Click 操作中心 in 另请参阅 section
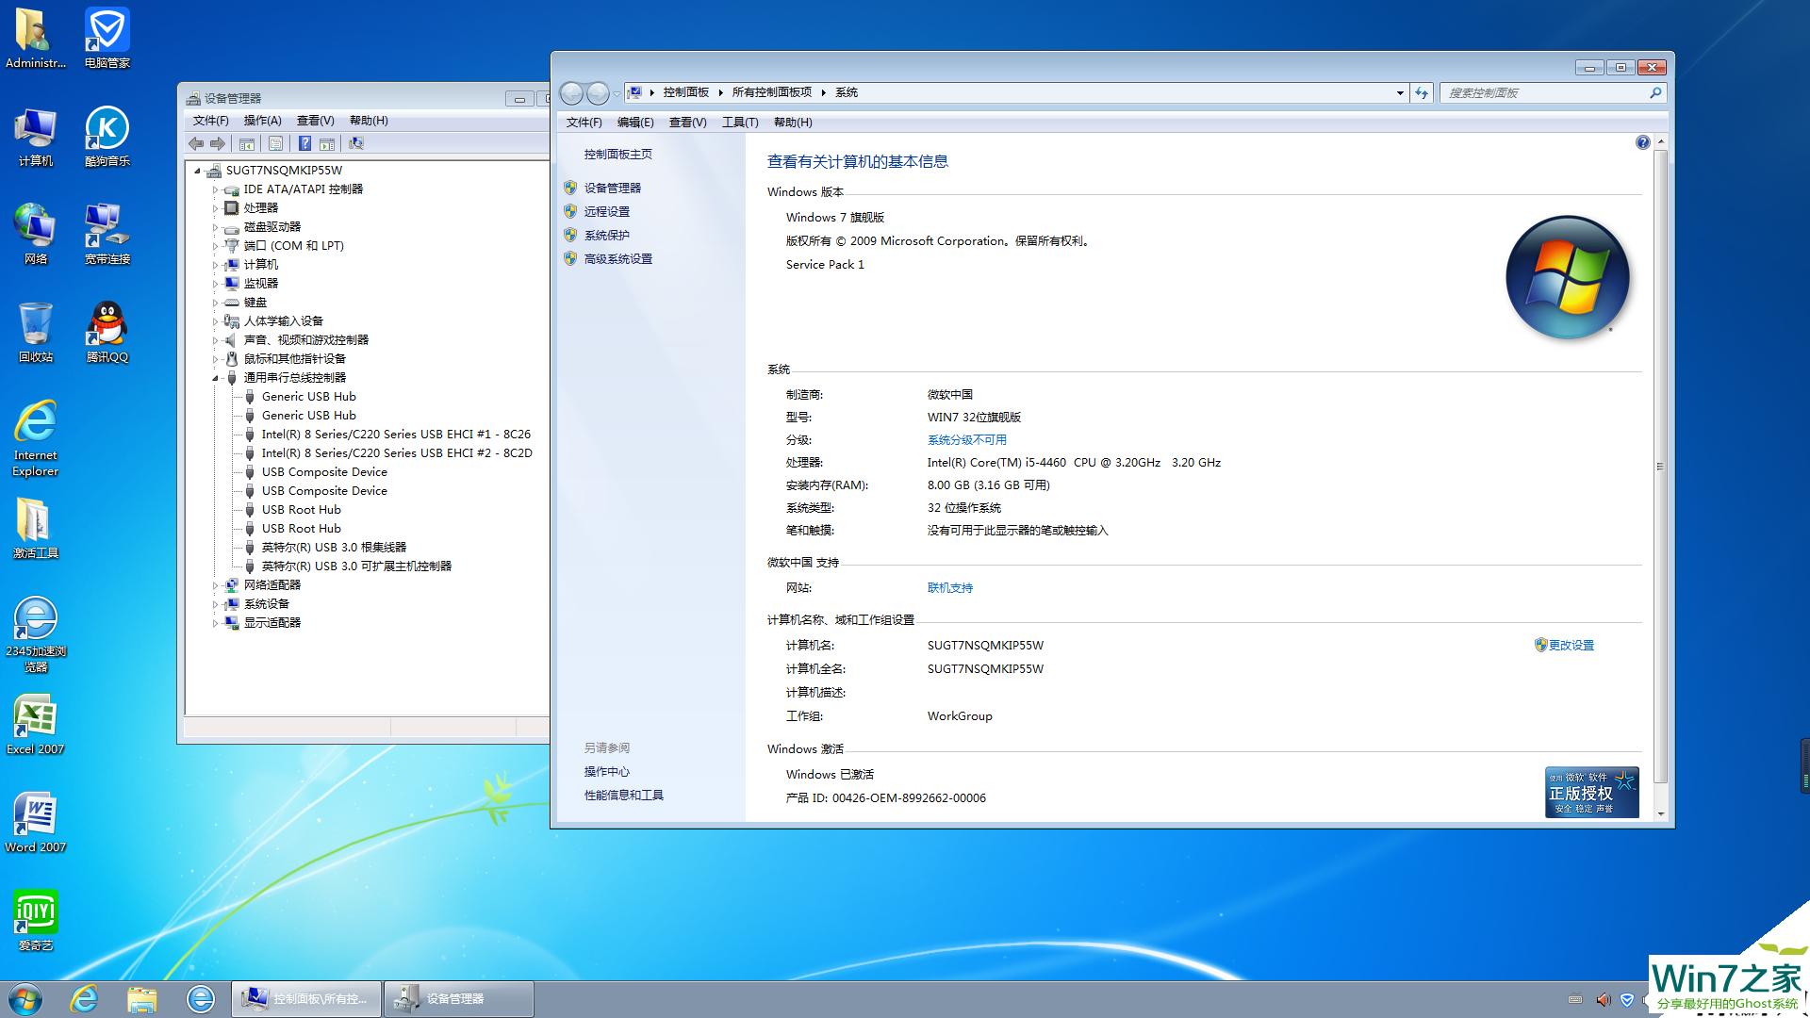The height and width of the screenshot is (1018, 1810). (607, 771)
